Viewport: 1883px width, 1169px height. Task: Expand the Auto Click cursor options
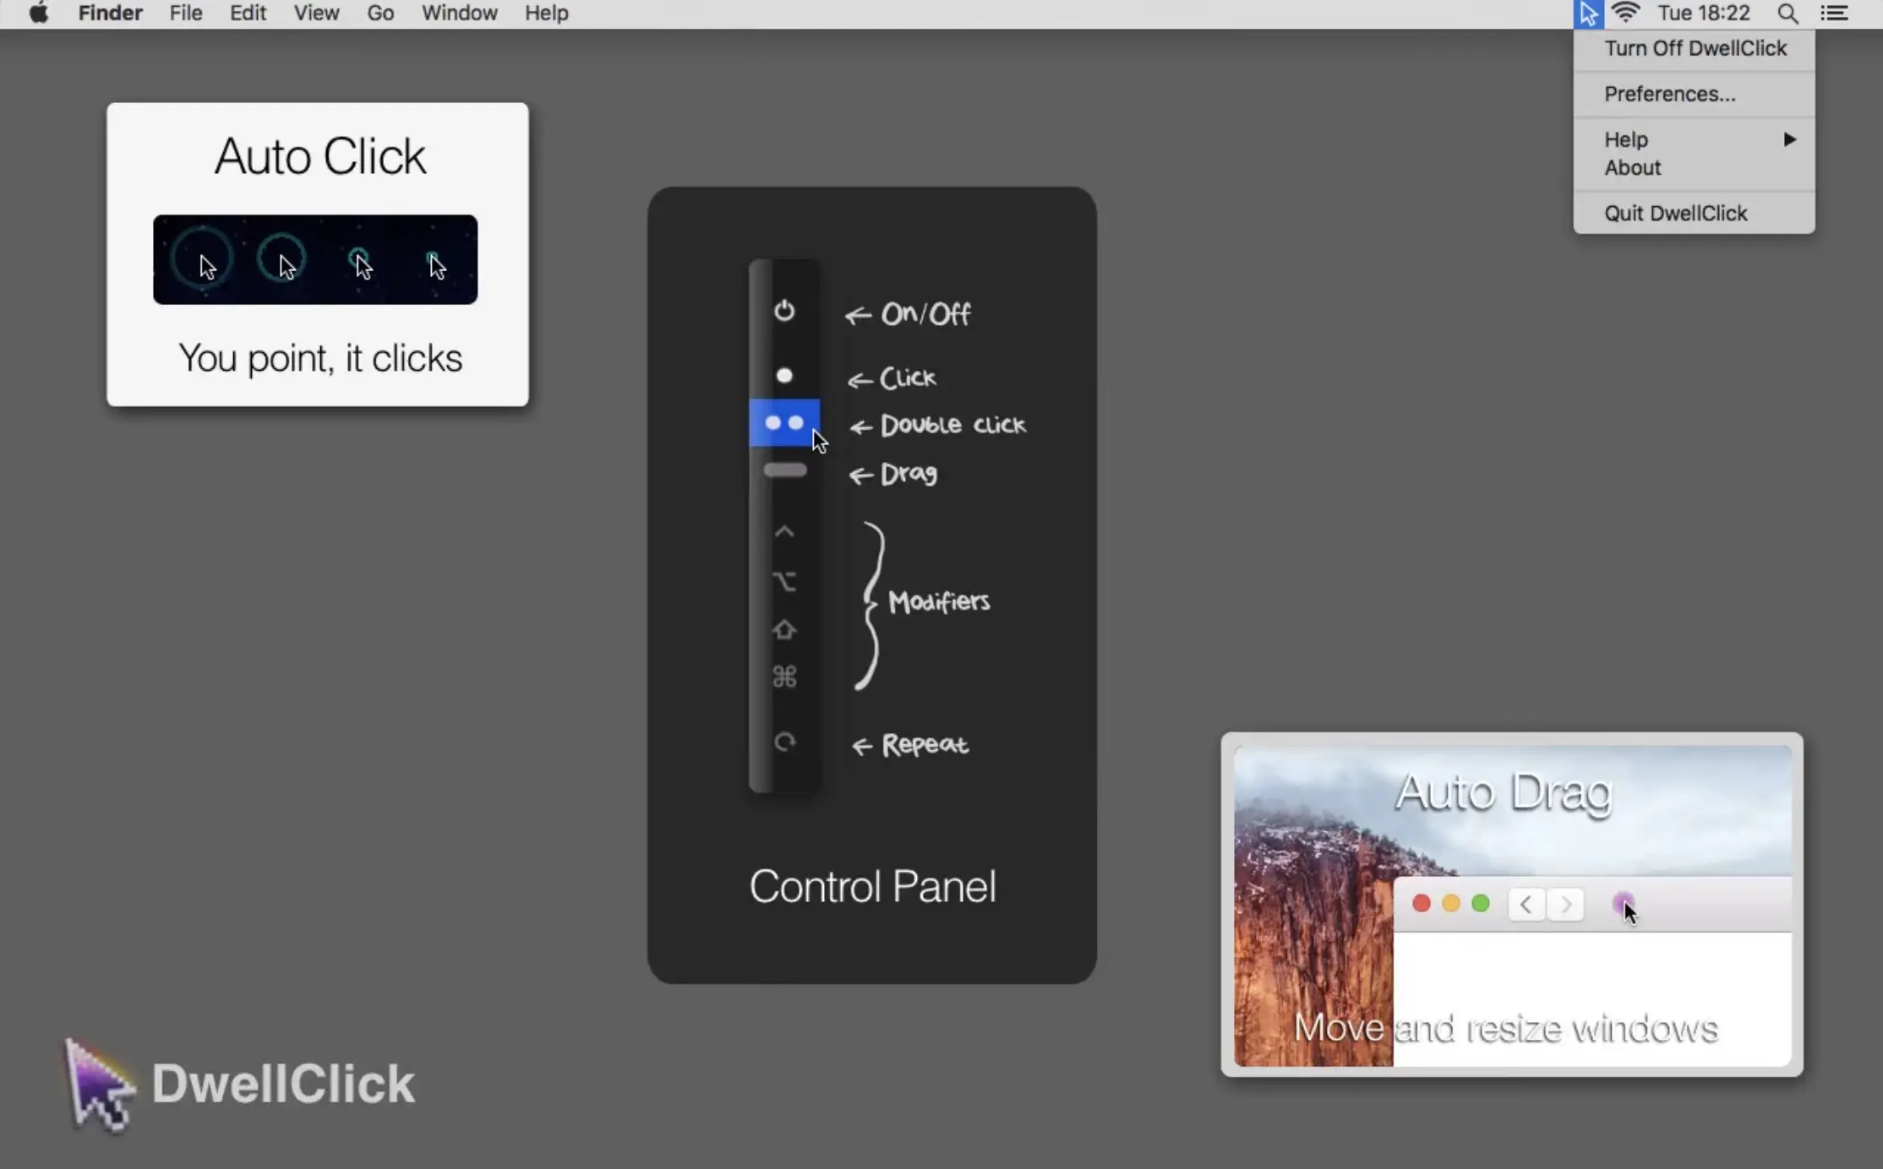coord(317,258)
